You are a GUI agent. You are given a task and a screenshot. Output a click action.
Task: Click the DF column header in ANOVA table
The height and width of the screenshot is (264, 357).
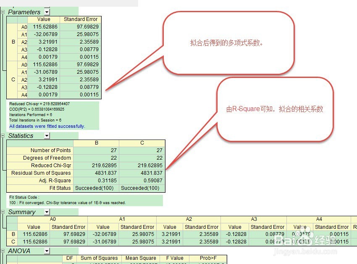[x=69, y=258]
